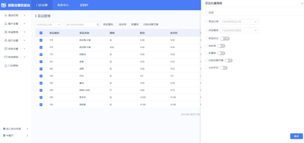Viewport: 304px width, 143px height.
Task: Click the 酒店权限 sidebar icon
Action: (6, 15)
